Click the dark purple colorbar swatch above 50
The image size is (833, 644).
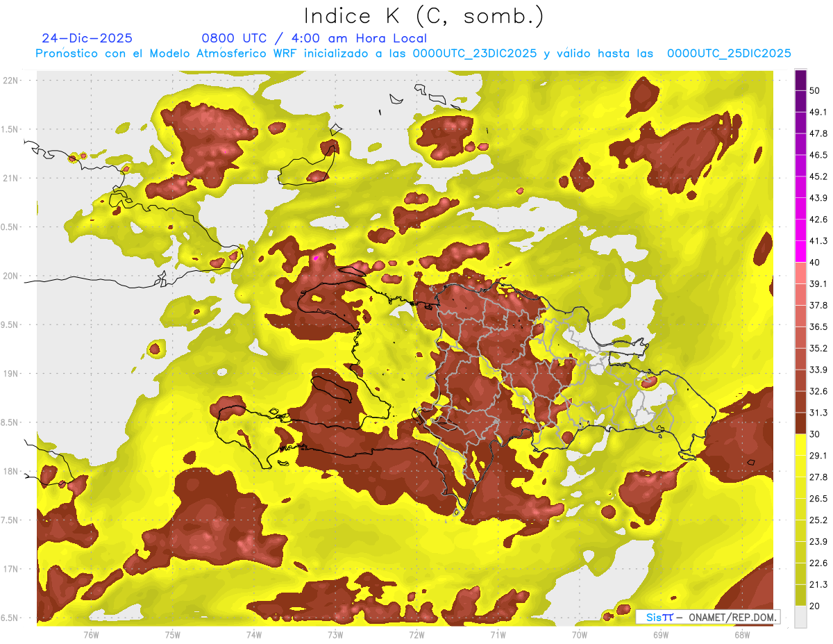800,81
